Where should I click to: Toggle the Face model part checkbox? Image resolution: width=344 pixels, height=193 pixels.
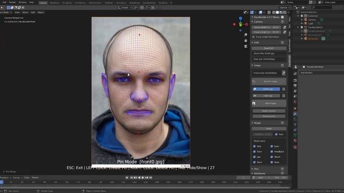[x=254, y=151]
